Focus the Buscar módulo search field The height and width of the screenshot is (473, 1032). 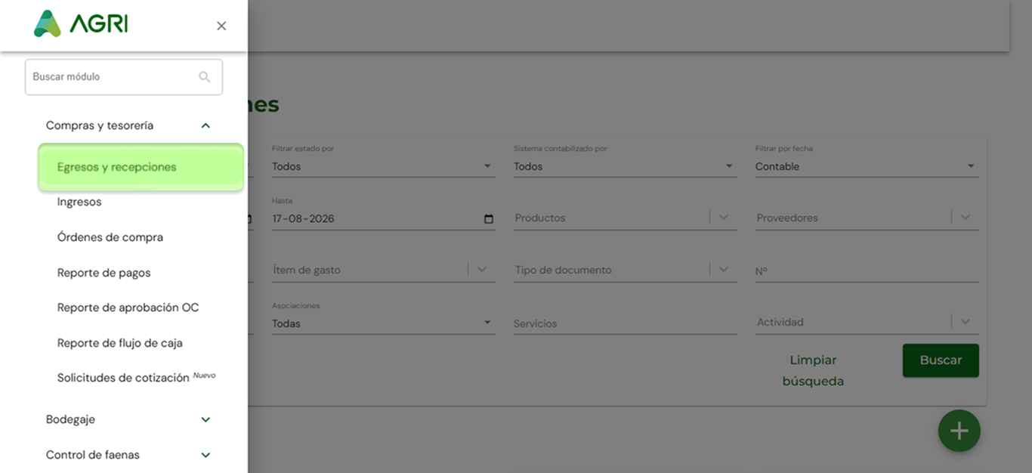[x=124, y=77]
